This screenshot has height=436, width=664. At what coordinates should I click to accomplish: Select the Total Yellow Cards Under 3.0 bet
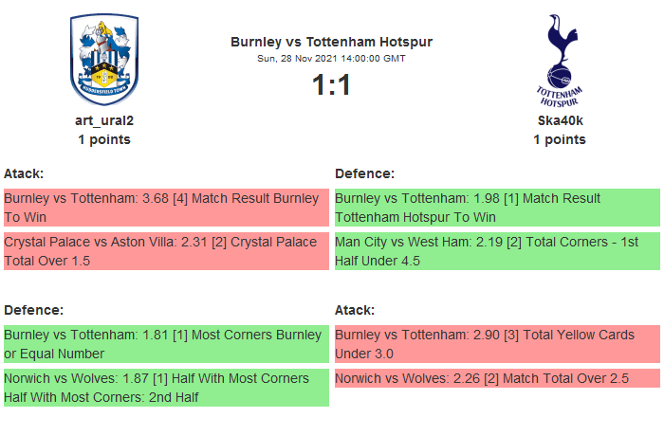coord(497,344)
